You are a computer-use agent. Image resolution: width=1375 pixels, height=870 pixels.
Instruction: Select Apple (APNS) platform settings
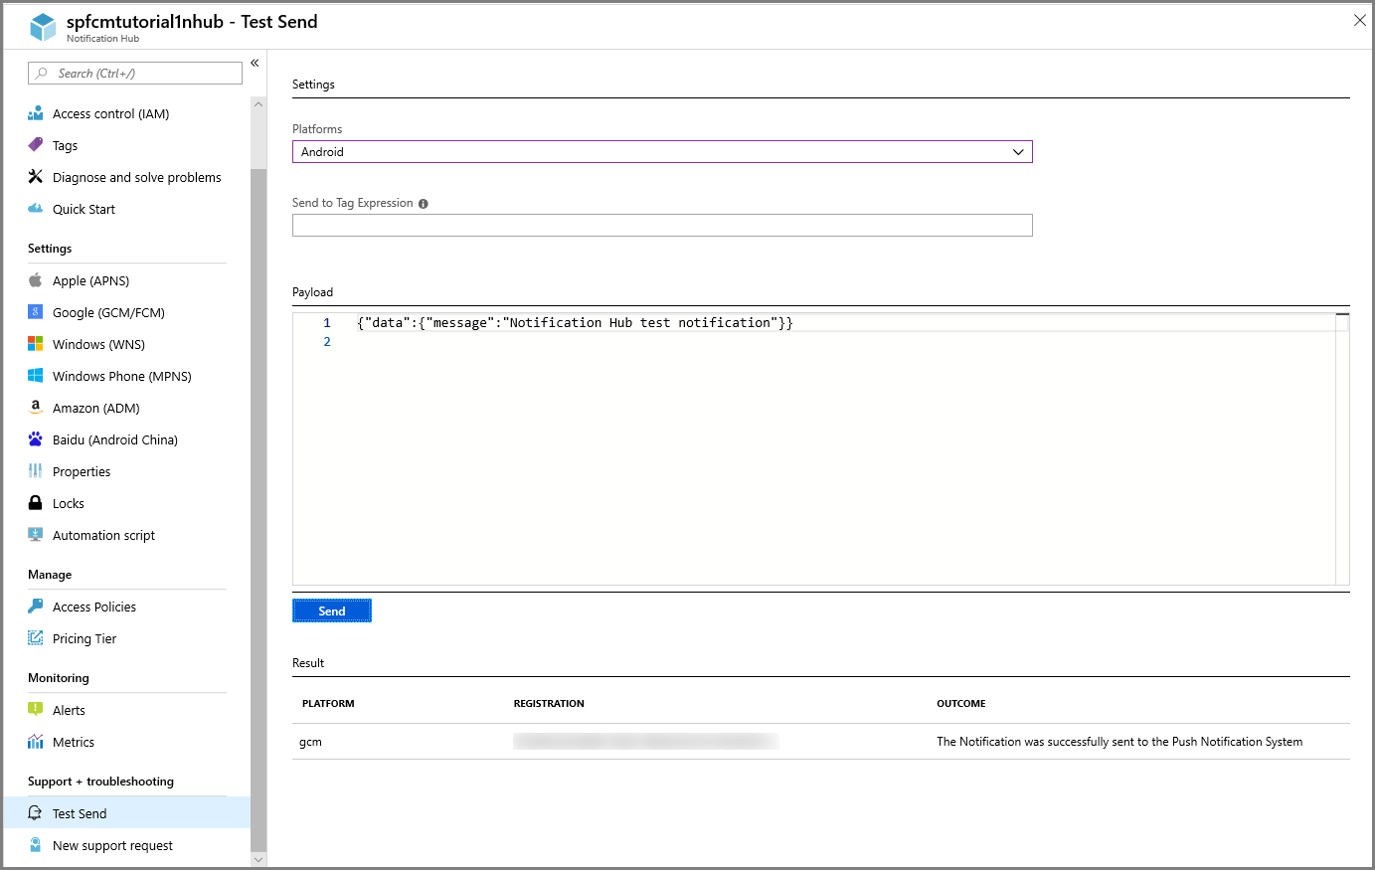89,280
